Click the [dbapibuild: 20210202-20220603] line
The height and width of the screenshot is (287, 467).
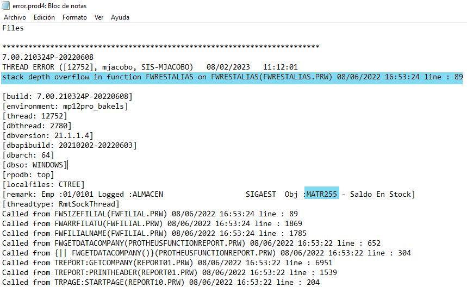pyautogui.click(x=70, y=146)
